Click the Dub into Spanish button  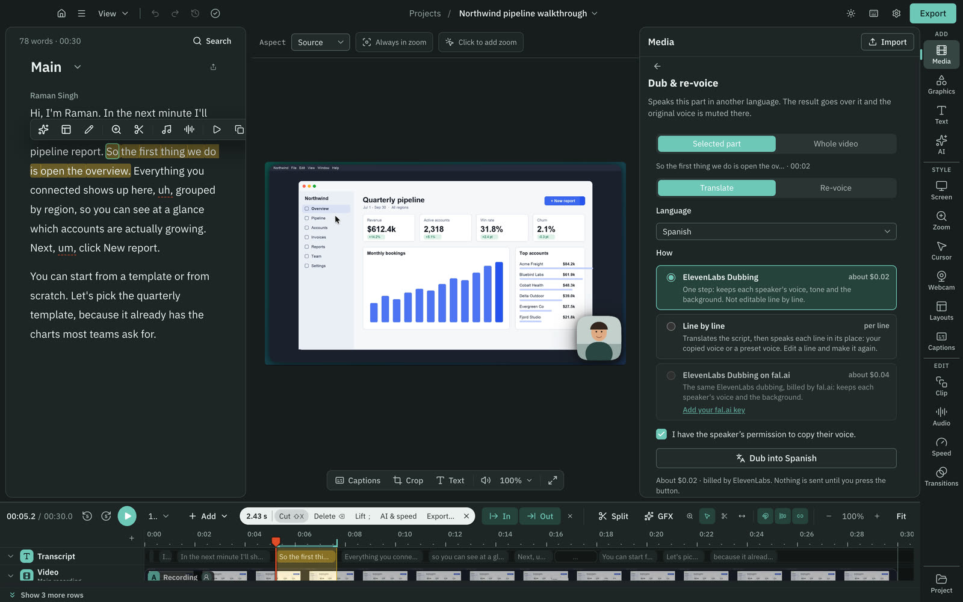(776, 458)
